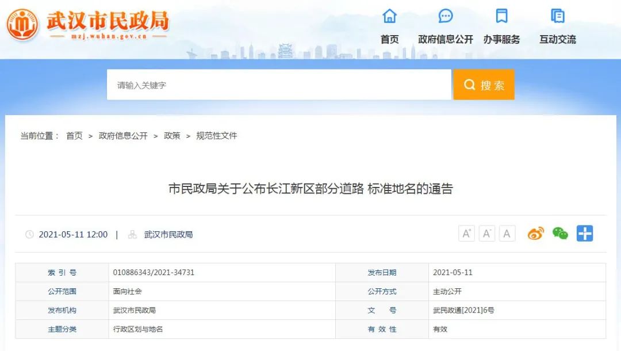Share article to Weibo
The height and width of the screenshot is (351, 621).
tap(535, 234)
